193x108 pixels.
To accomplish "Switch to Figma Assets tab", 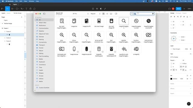I will [x=8, y=13].
